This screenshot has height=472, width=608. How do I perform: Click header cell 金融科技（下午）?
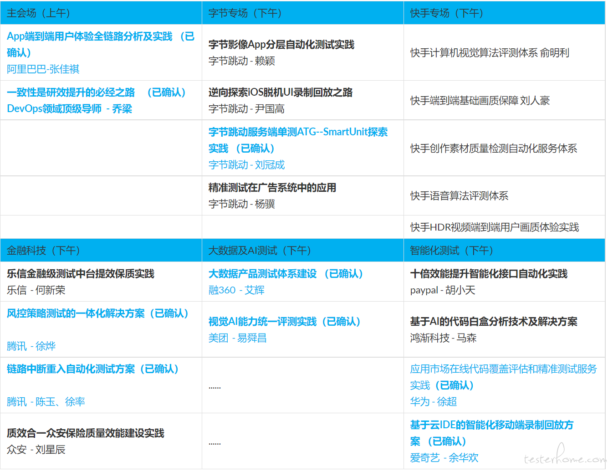click(101, 250)
